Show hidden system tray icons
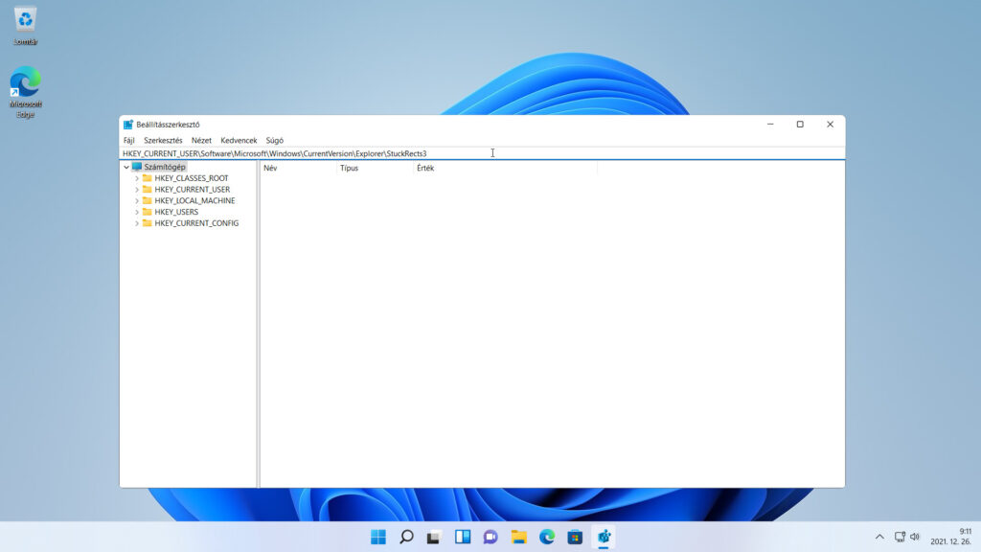 (x=879, y=537)
